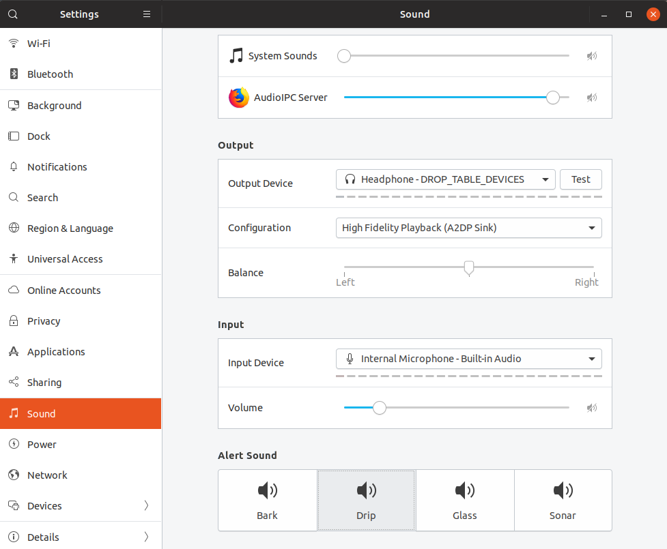667x549 pixels.
Task: Open the Output Device dropdown
Action: (x=445, y=179)
